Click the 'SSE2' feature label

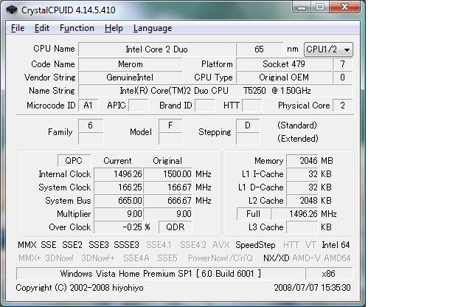click(x=72, y=245)
